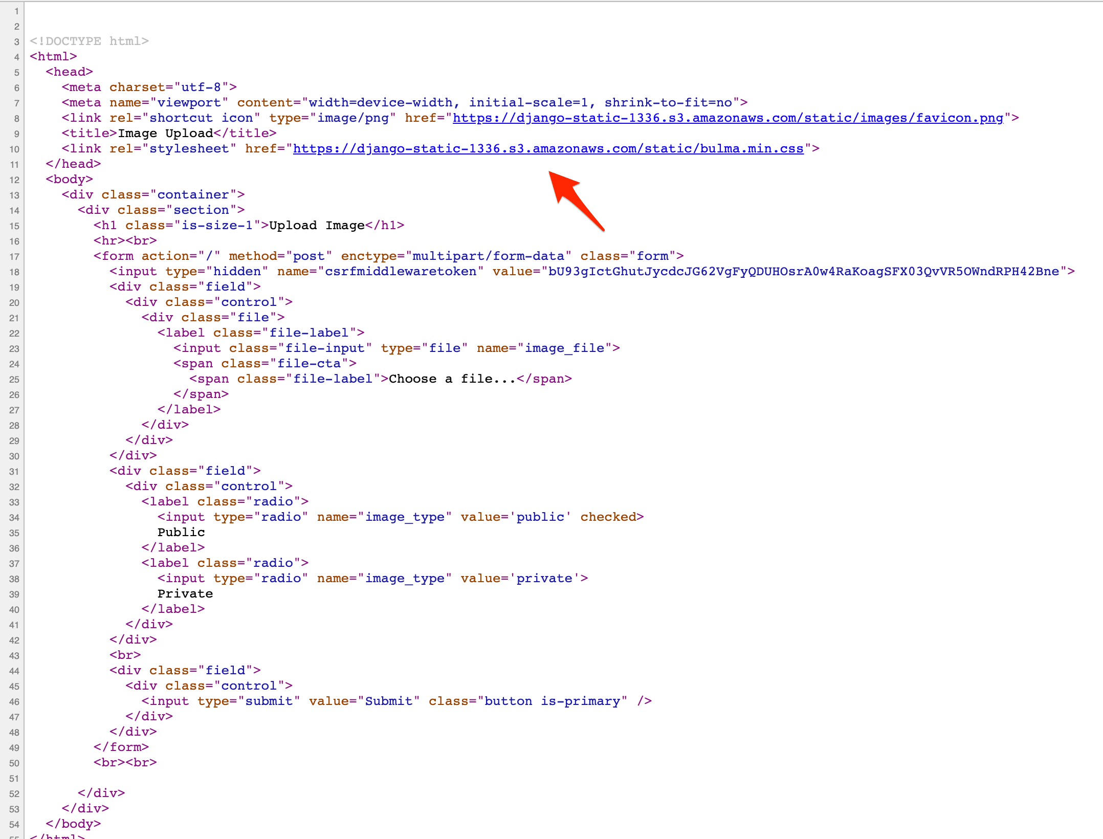
Task: Open the bulma.min.css stylesheet link
Action: (547, 148)
